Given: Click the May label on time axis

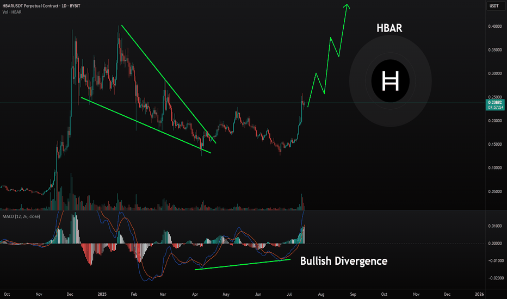Looking at the screenshot, I should coord(226,294).
